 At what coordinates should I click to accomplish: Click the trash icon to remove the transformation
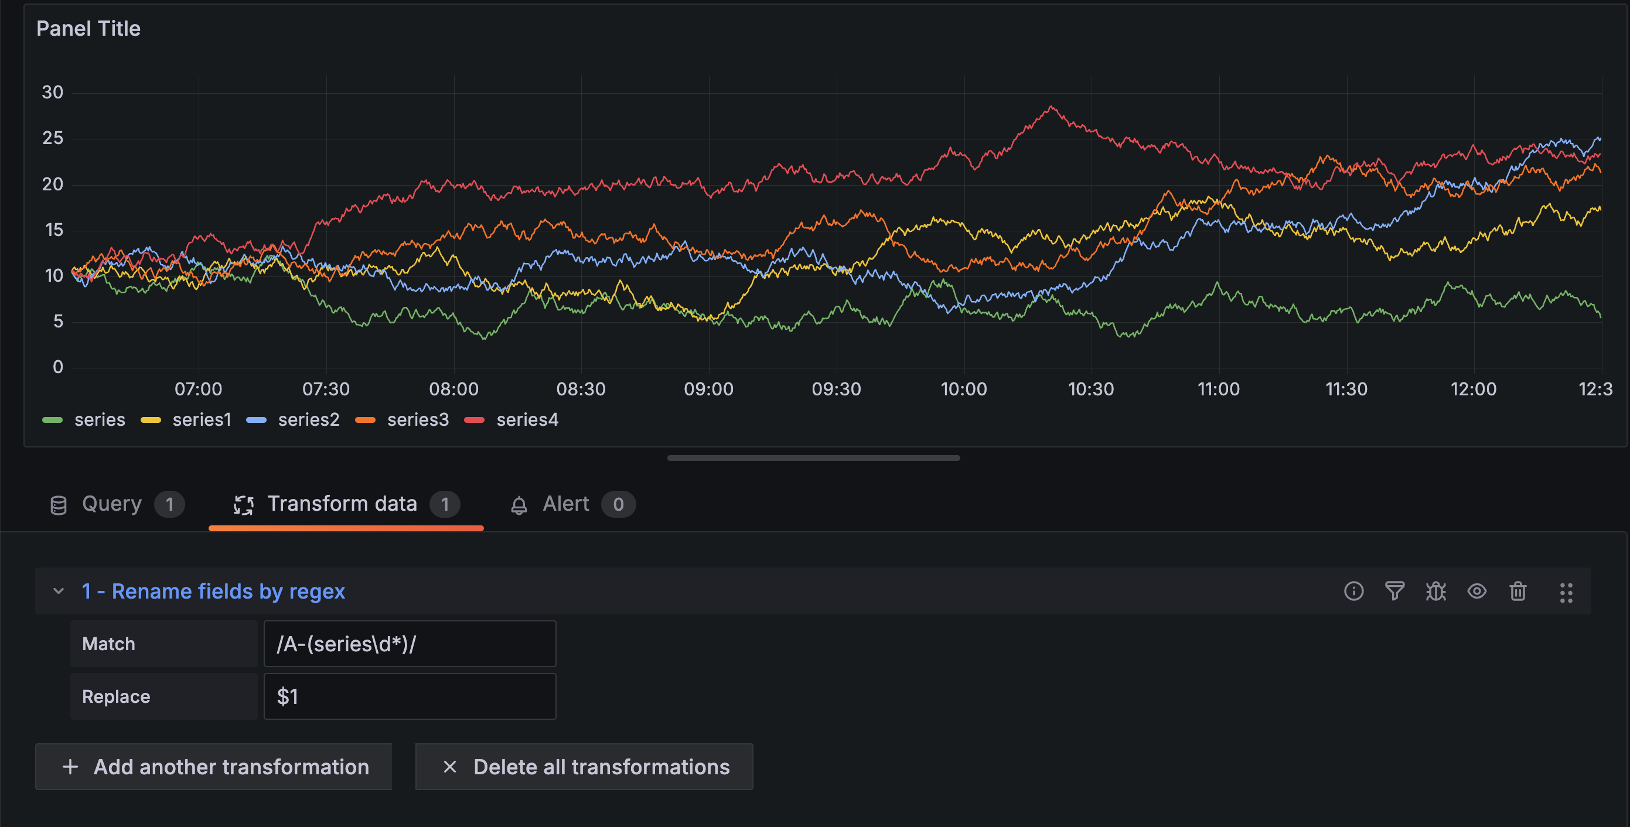click(x=1518, y=591)
